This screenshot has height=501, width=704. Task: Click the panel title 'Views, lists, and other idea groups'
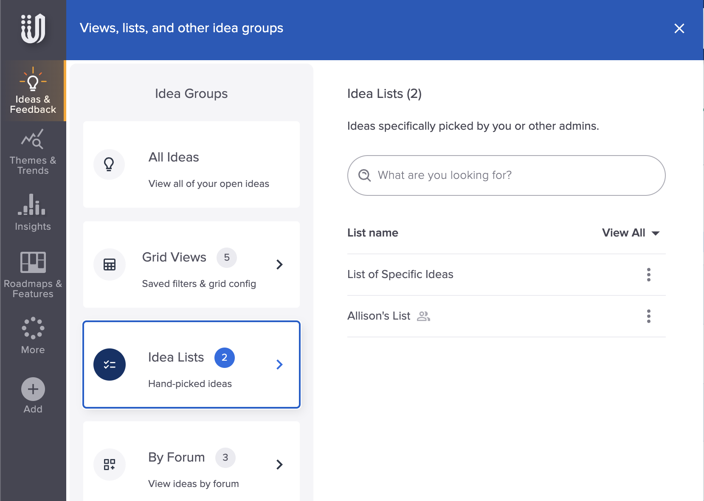pyautogui.click(x=181, y=28)
